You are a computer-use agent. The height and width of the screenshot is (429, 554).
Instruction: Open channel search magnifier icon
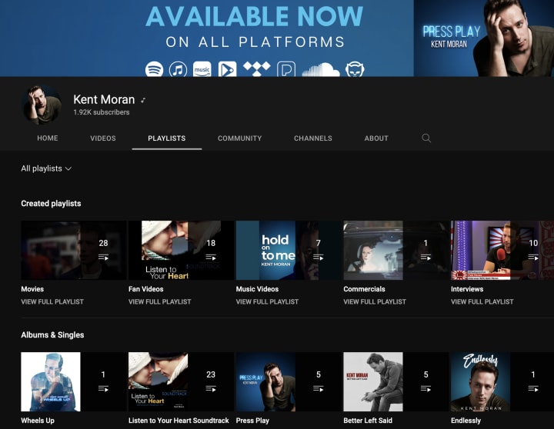coord(426,138)
